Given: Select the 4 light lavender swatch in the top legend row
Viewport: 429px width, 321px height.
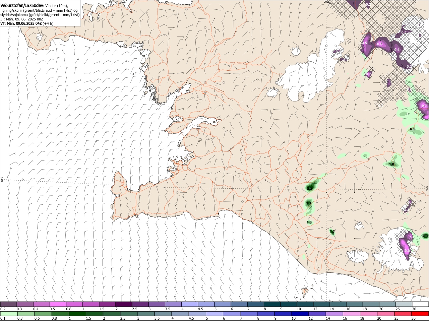Looking at the screenshot, I should (190, 304).
